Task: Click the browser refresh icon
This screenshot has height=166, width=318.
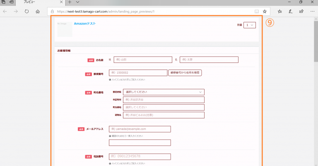Action: click(x=26, y=11)
